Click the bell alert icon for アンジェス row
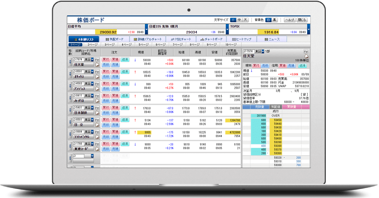Viewport: 379px width, 198px height. (97, 89)
